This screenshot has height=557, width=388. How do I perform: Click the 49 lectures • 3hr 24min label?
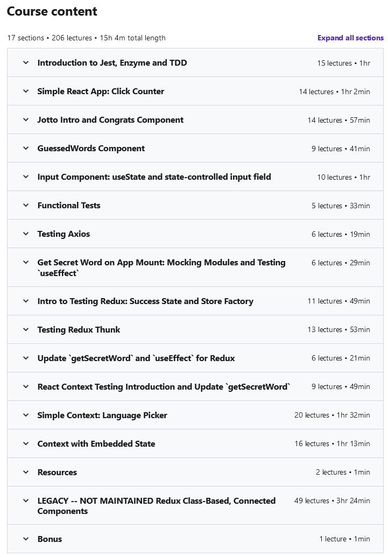point(332,501)
